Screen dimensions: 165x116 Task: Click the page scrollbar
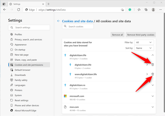[x=164, y=63]
